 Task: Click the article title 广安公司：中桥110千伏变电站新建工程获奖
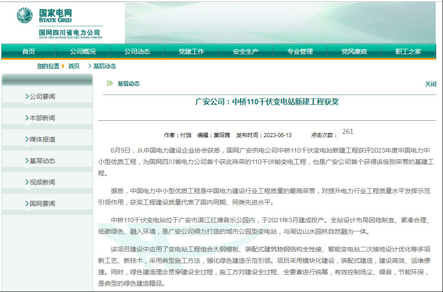pos(267,102)
